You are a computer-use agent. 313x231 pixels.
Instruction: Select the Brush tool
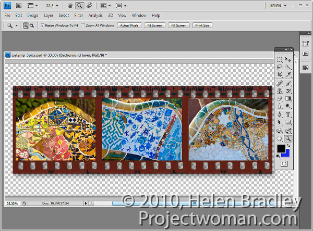click(x=288, y=83)
